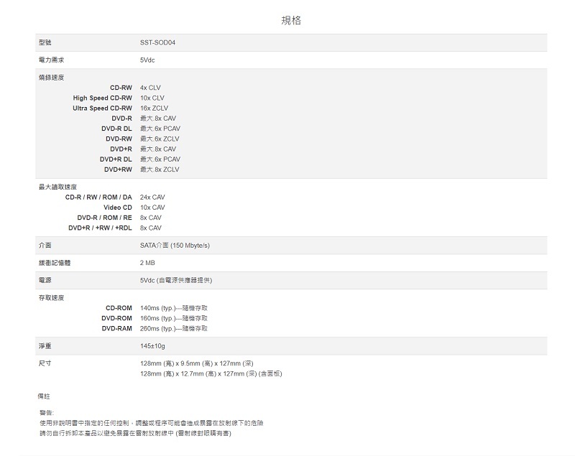Select the DVD+RW label in write speeds
Screen dimensions: 575x456
pyautogui.click(x=118, y=169)
